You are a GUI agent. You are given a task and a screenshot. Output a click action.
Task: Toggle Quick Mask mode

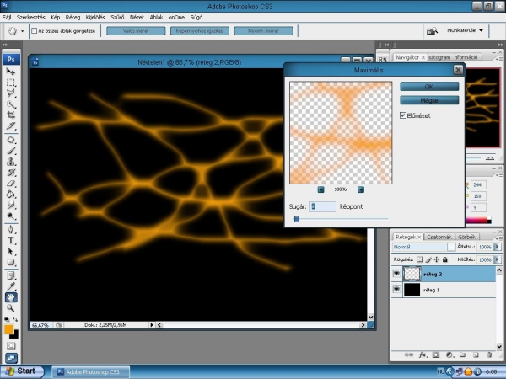pyautogui.click(x=11, y=346)
